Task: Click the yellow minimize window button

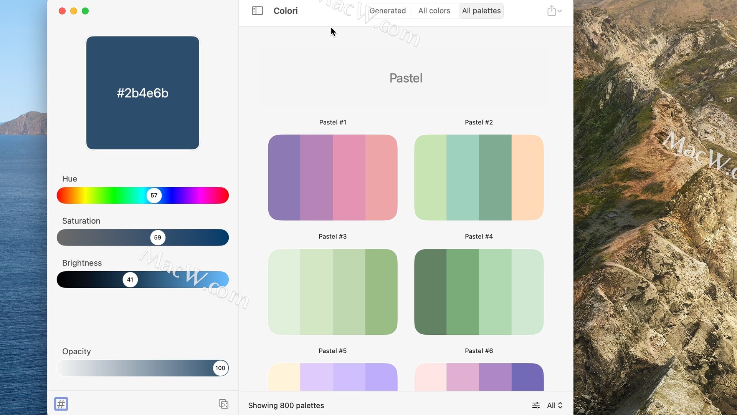Action: [x=74, y=11]
